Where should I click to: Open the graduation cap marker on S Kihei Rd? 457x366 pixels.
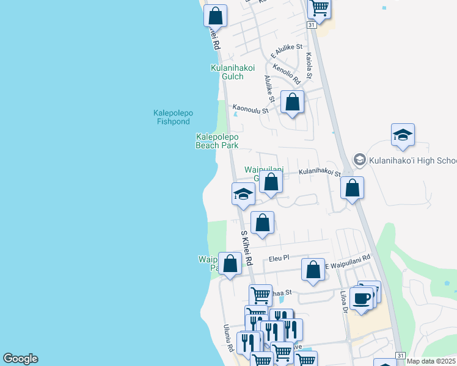[243, 195]
